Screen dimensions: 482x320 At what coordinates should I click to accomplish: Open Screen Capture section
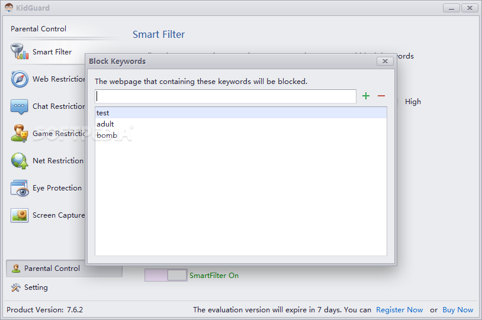(x=46, y=215)
